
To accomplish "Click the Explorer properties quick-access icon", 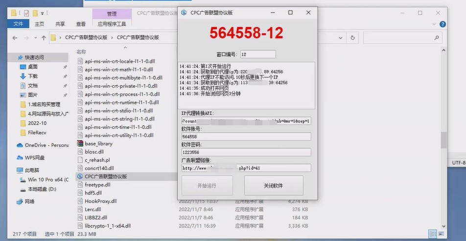I will pos(26,13).
